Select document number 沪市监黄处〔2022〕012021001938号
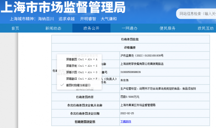Image resolution: width=216 pixels, height=128 pixels. click(x=142, y=56)
